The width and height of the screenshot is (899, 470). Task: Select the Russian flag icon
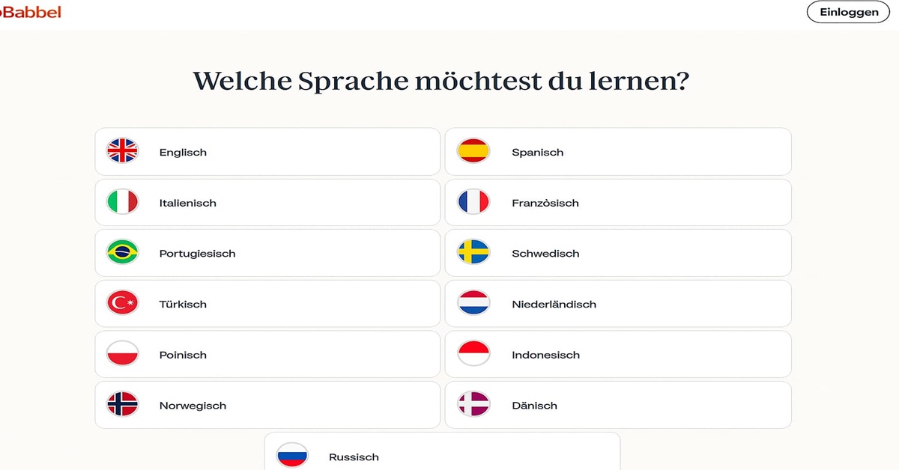tap(291, 454)
